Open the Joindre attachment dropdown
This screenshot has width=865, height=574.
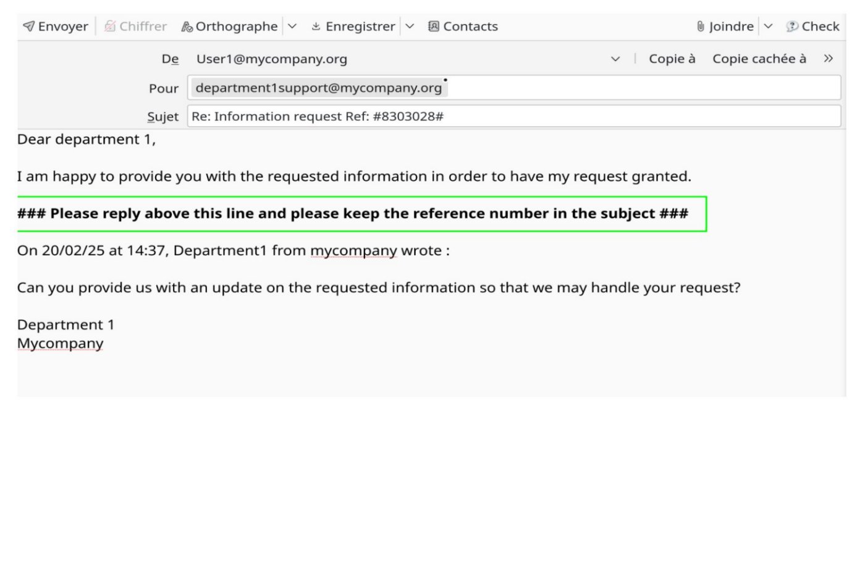[x=768, y=26]
